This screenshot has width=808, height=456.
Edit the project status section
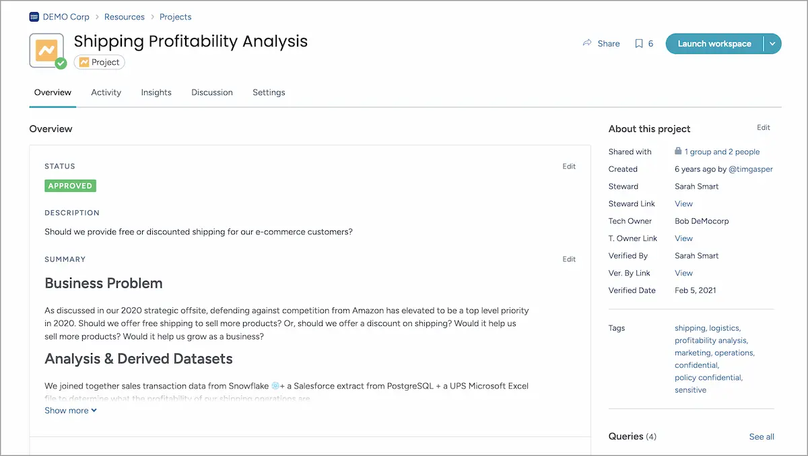pos(569,166)
